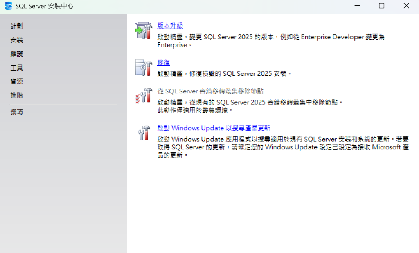Switch to the 安裝 page

pos(16,40)
